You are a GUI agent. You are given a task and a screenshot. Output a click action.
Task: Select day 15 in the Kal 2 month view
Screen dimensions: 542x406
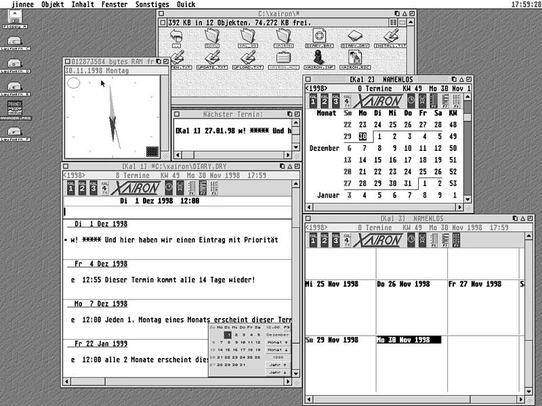coord(377,160)
